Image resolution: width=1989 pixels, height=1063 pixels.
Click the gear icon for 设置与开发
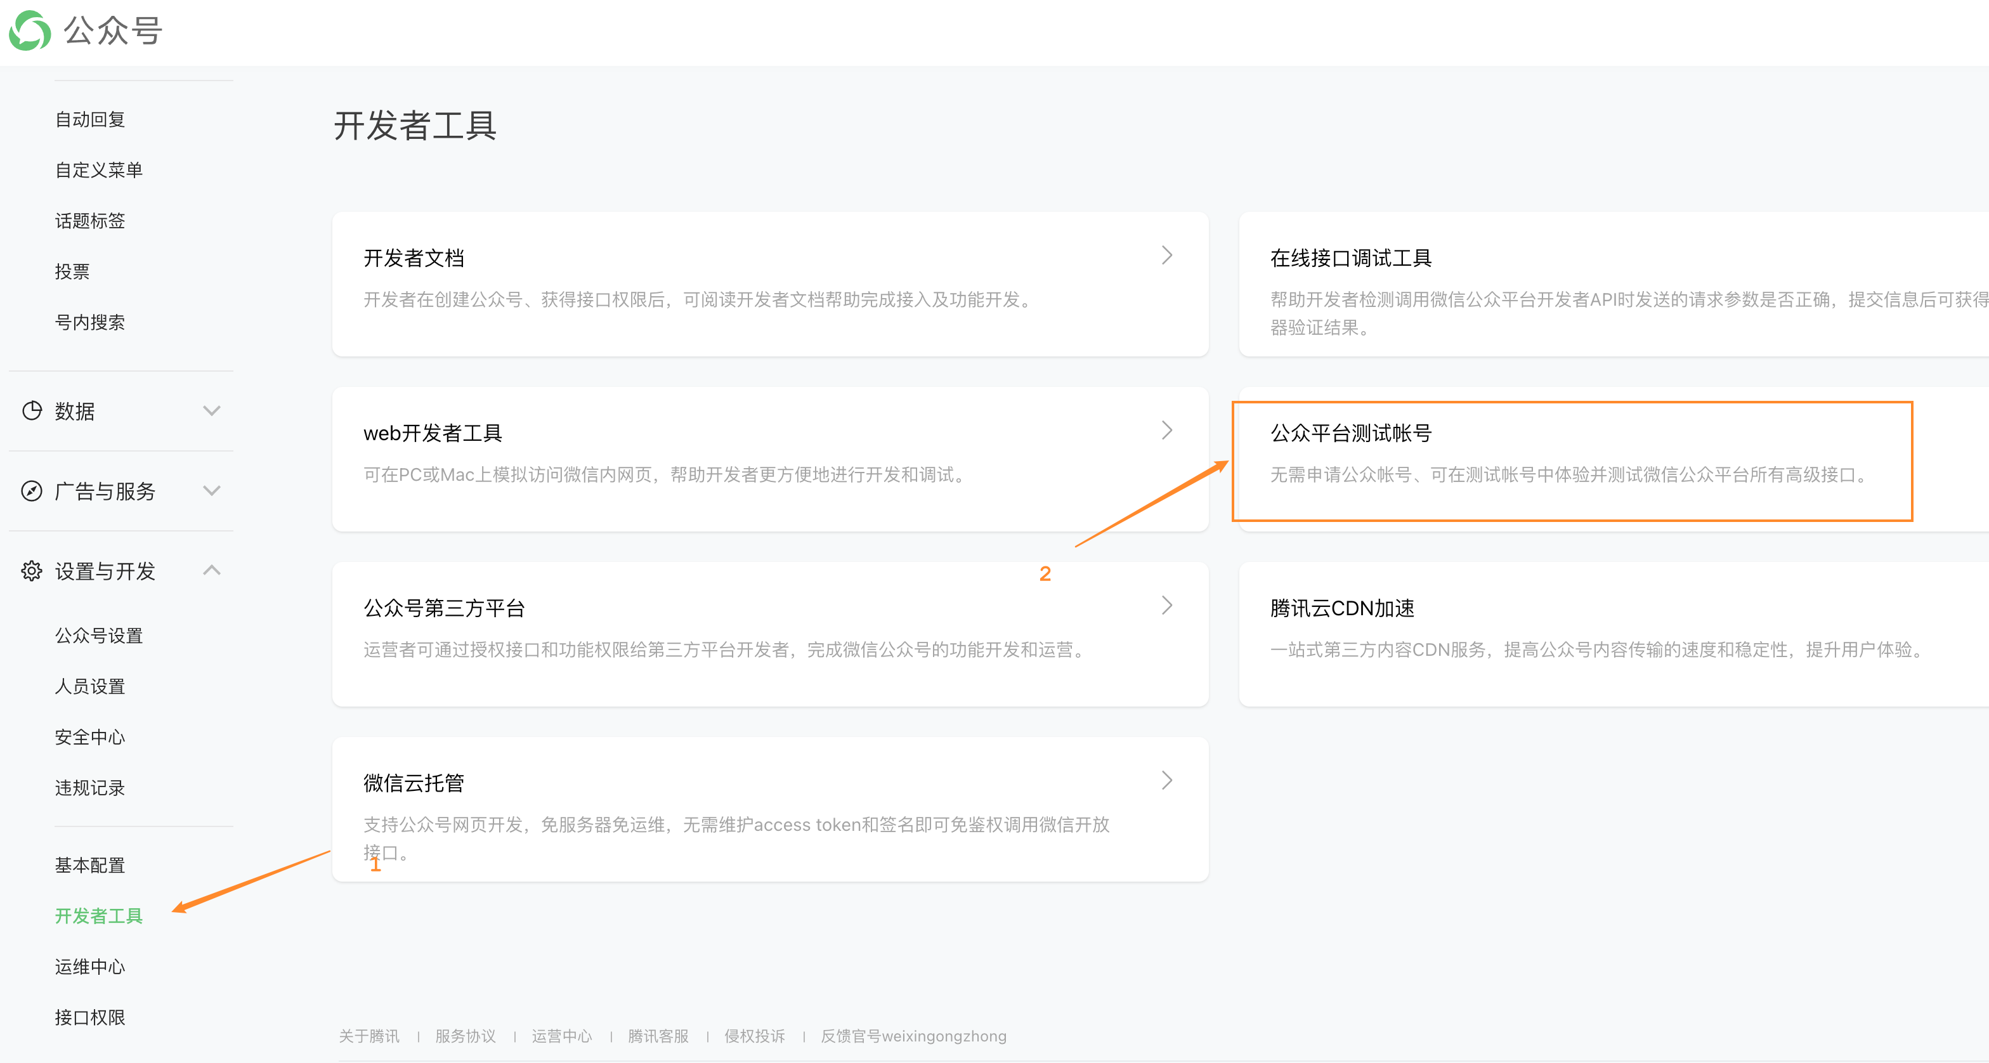pyautogui.click(x=32, y=570)
